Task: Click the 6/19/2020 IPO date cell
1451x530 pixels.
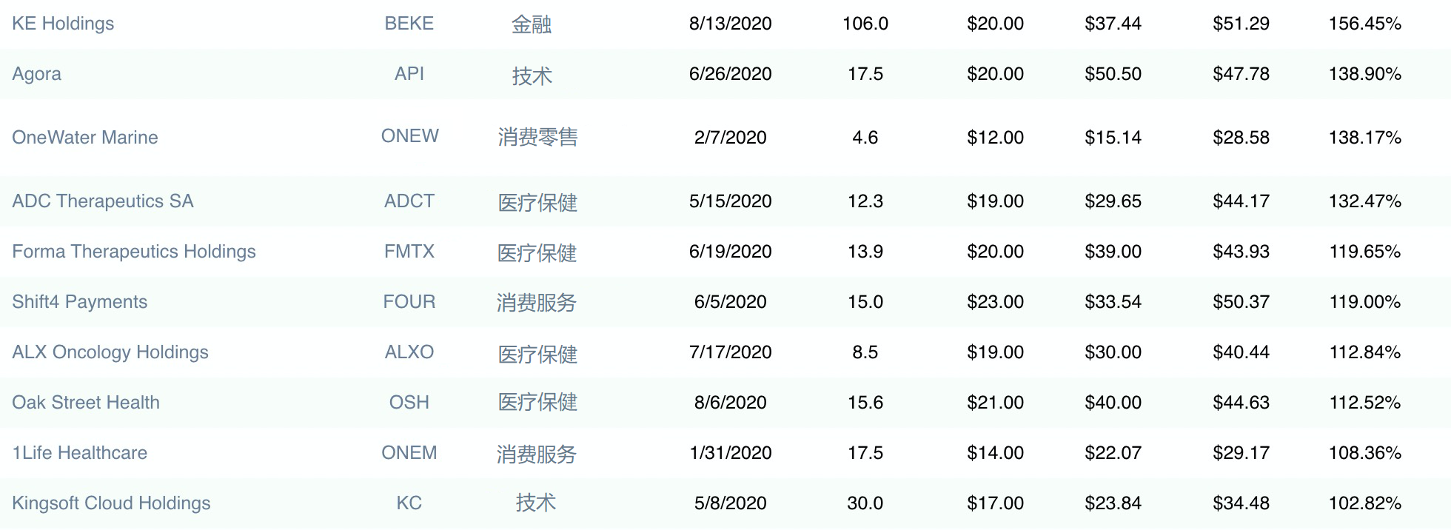Action: (731, 252)
